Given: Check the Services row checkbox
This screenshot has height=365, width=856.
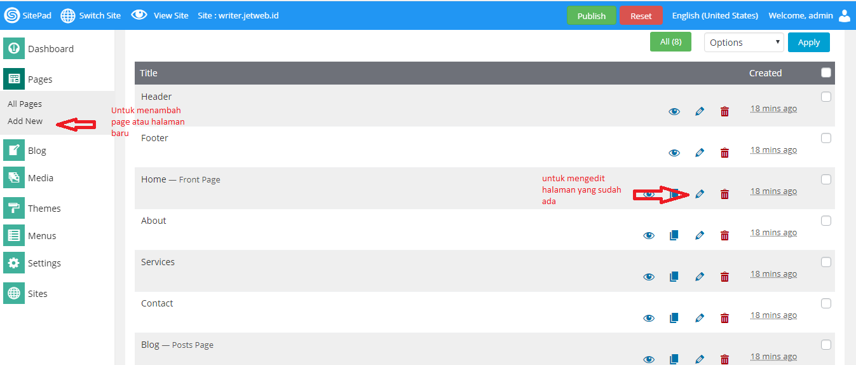Looking at the screenshot, I should tap(826, 262).
